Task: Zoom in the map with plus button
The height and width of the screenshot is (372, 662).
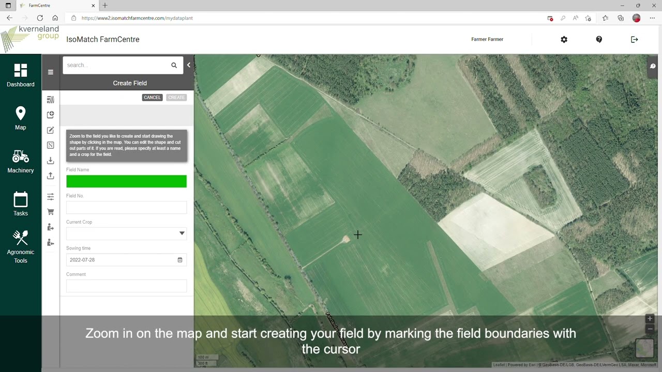Action: click(650, 319)
